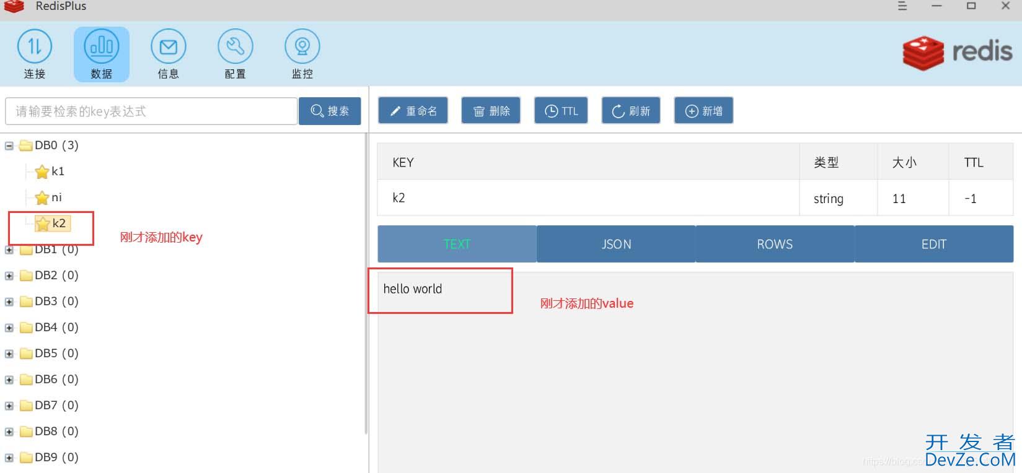This screenshot has width=1022, height=473.
Task: Click the DB2 folder icon
Action: [x=26, y=276]
